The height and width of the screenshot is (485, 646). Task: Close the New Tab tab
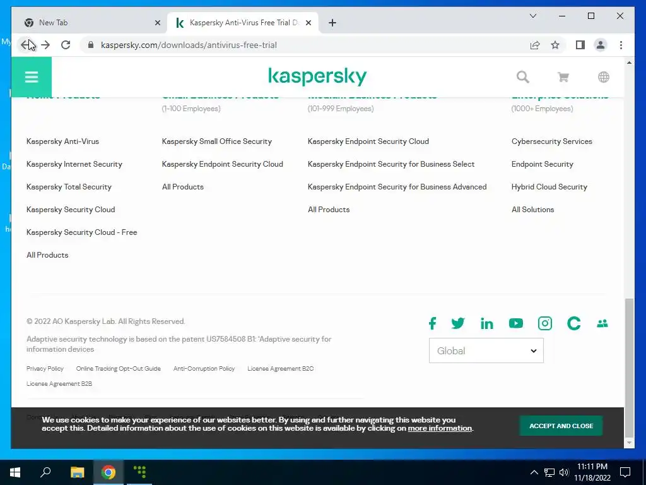point(157,23)
